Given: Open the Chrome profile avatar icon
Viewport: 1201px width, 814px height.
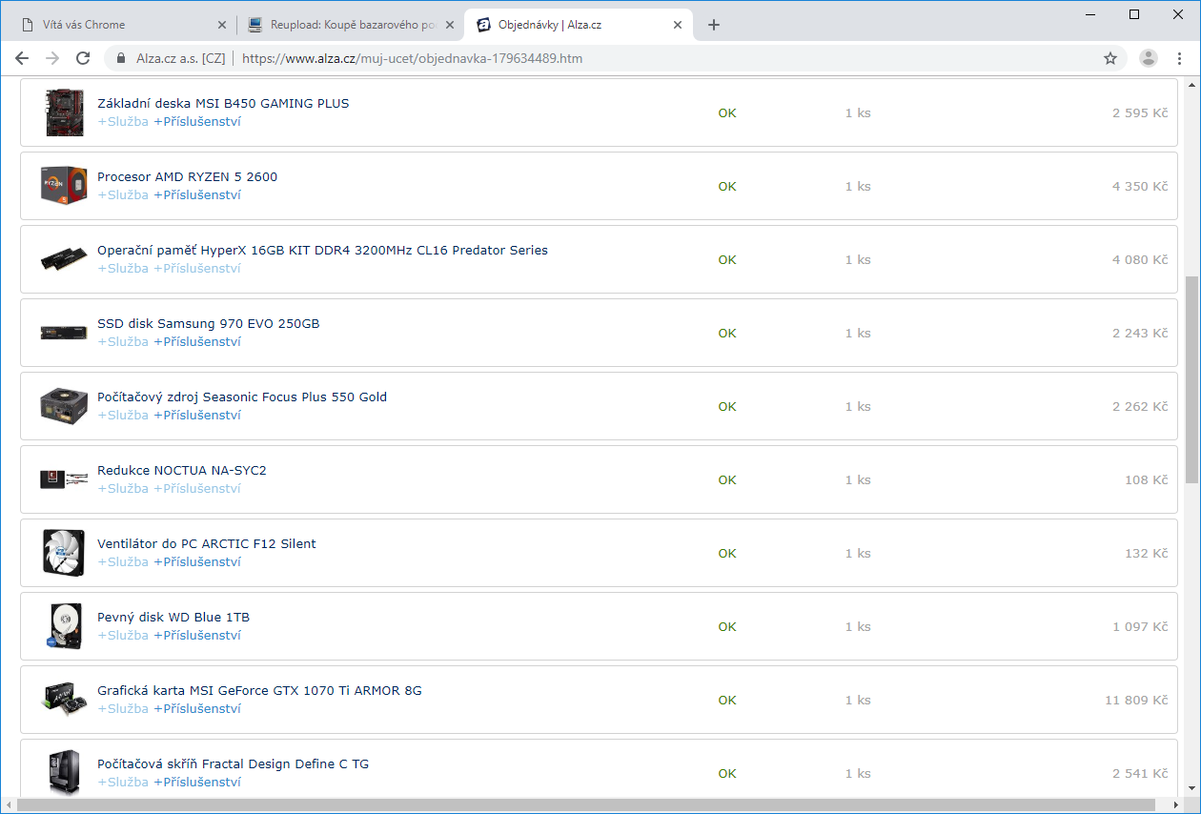Looking at the screenshot, I should click(x=1148, y=58).
